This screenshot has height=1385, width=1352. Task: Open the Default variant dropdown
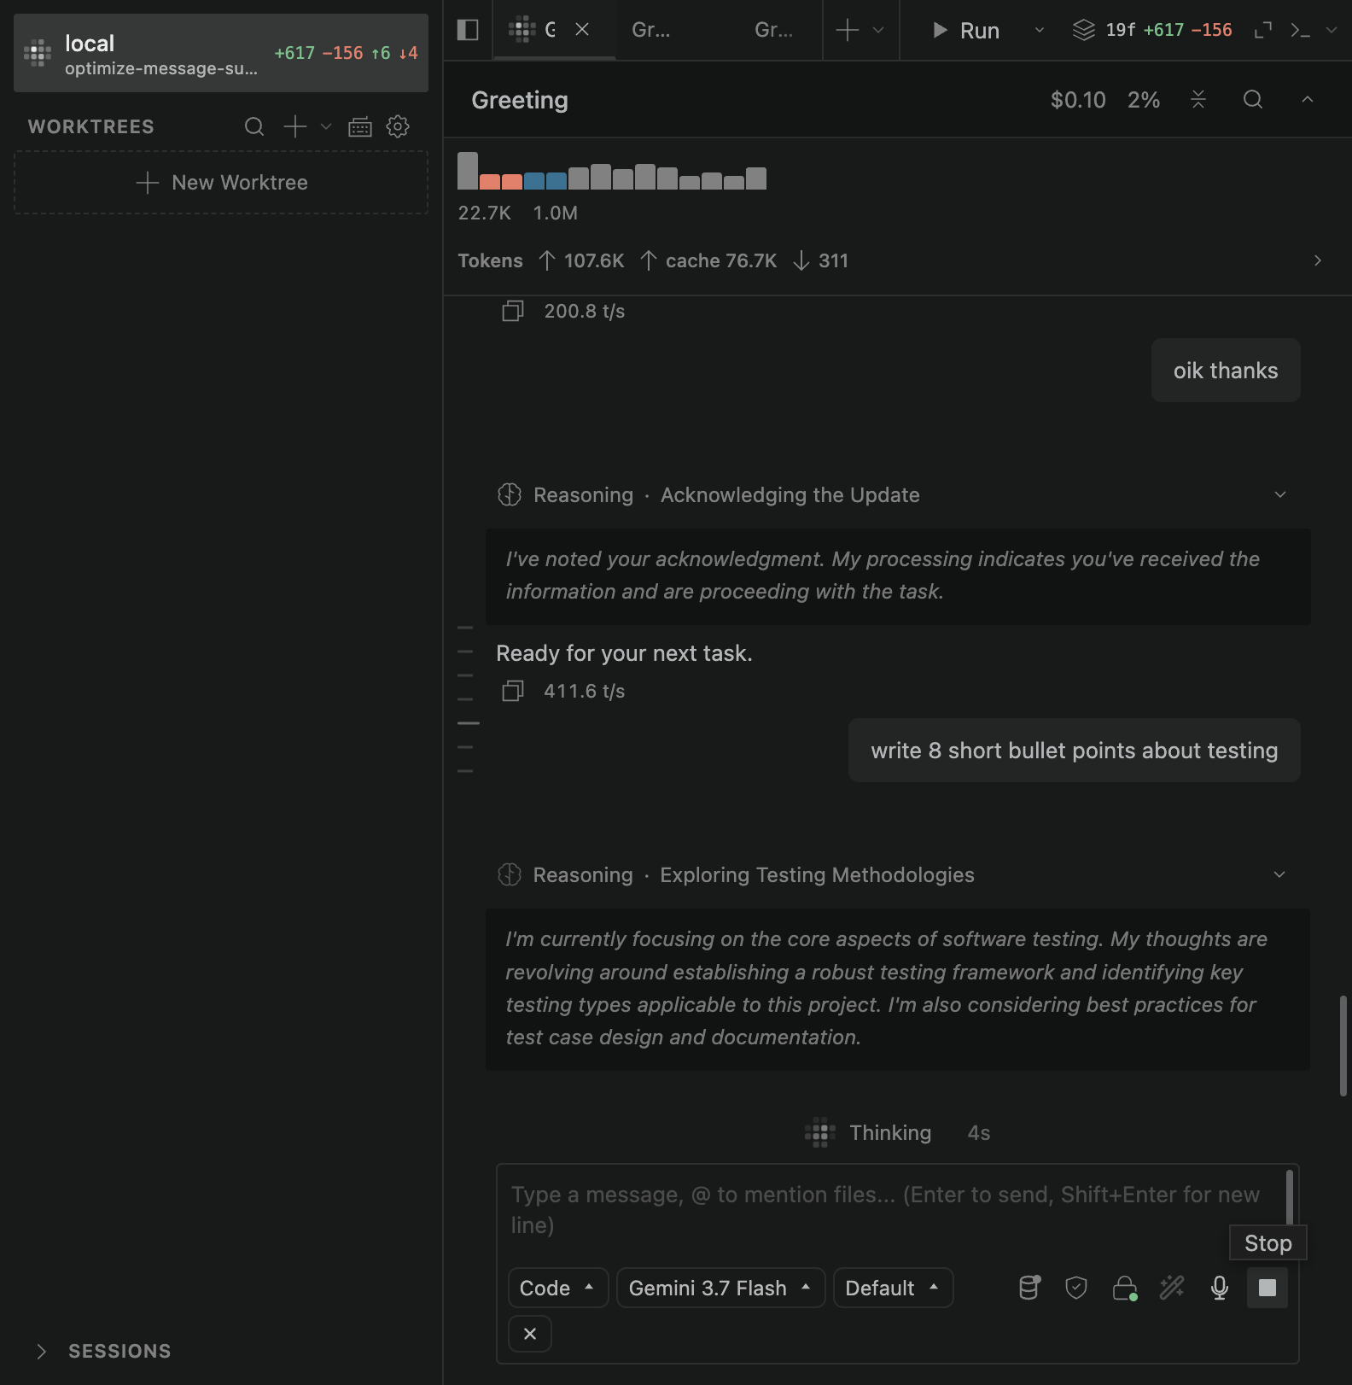tap(893, 1288)
